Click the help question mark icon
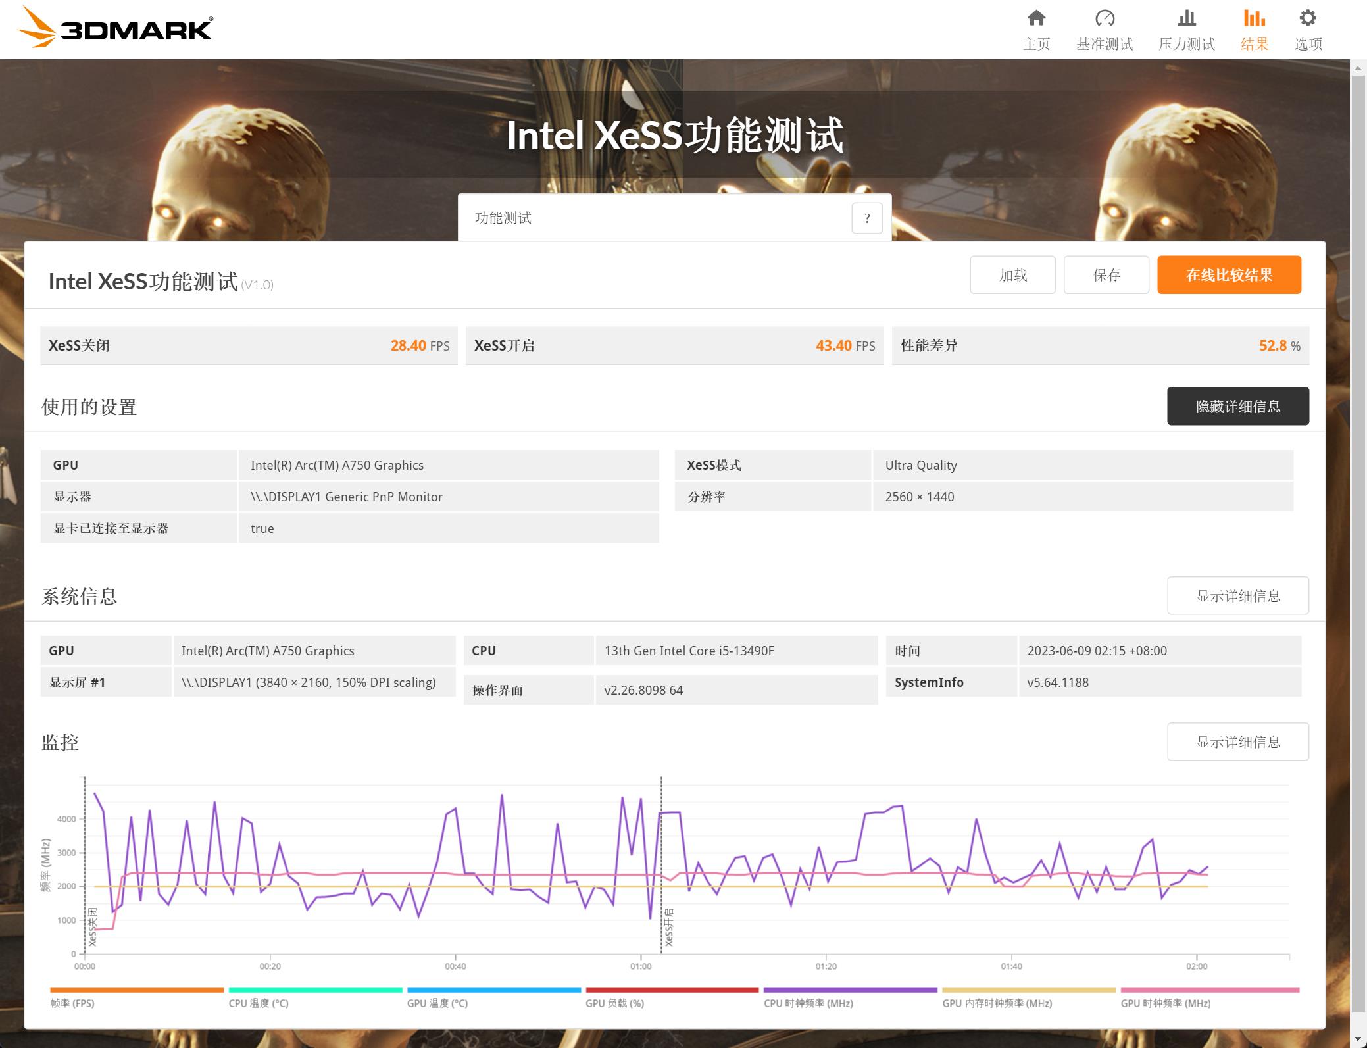This screenshot has height=1048, width=1367. pos(867,218)
